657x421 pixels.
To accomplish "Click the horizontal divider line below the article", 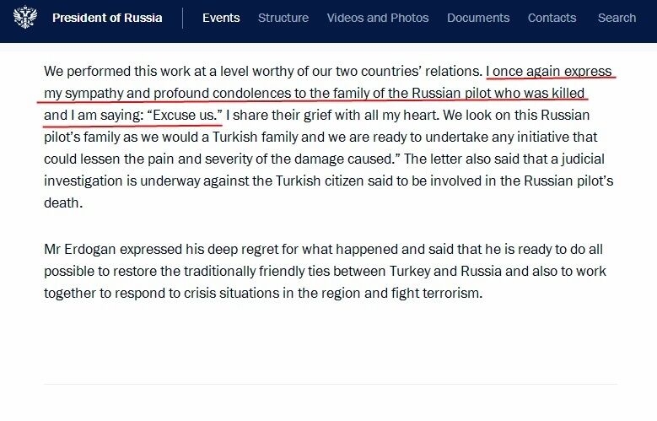I will [331, 385].
